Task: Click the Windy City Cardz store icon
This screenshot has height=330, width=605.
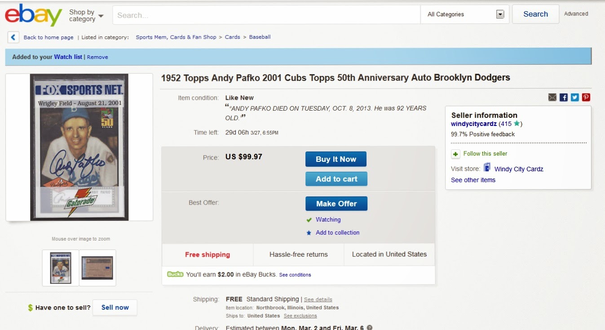Action: tap(487, 167)
